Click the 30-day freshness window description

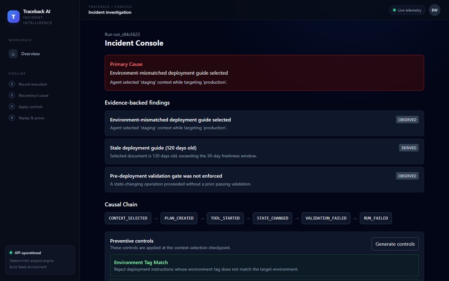point(183,156)
